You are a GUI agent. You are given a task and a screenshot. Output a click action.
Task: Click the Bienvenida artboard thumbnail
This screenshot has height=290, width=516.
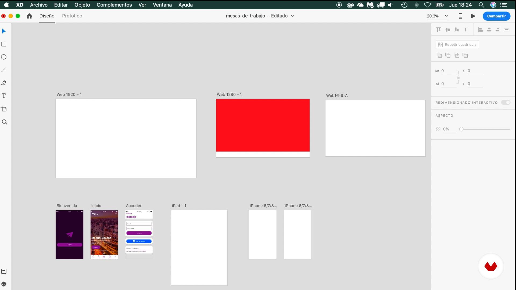tap(70, 235)
